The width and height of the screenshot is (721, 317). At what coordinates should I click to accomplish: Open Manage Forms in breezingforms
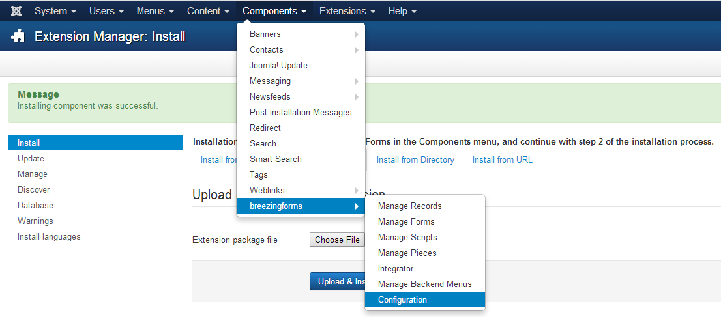pyautogui.click(x=425, y=222)
